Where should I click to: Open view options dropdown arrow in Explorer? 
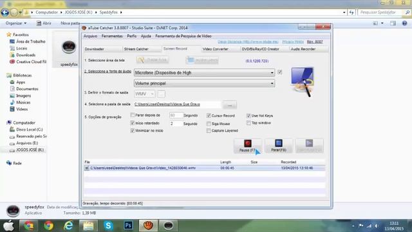[x=382, y=23]
